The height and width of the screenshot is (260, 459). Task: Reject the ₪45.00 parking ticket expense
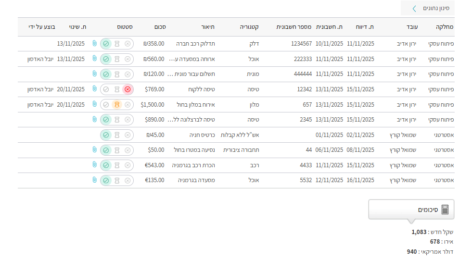tap(127, 135)
